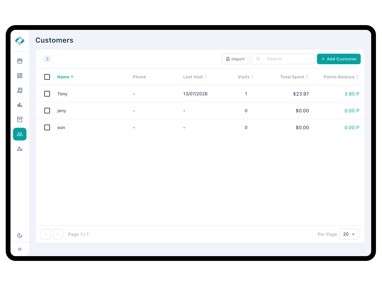
Task: Sort by the Visits column
Action: coord(246,77)
